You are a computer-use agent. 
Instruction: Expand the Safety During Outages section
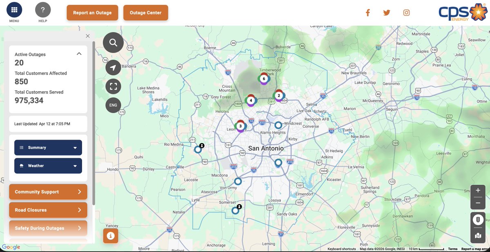48,228
